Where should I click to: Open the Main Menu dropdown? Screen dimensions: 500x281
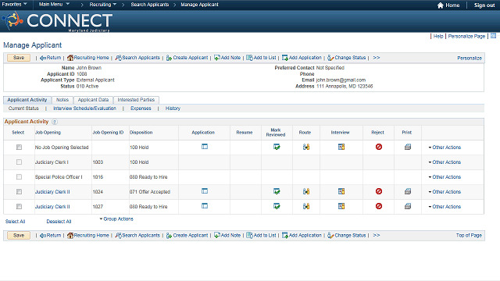click(54, 4)
